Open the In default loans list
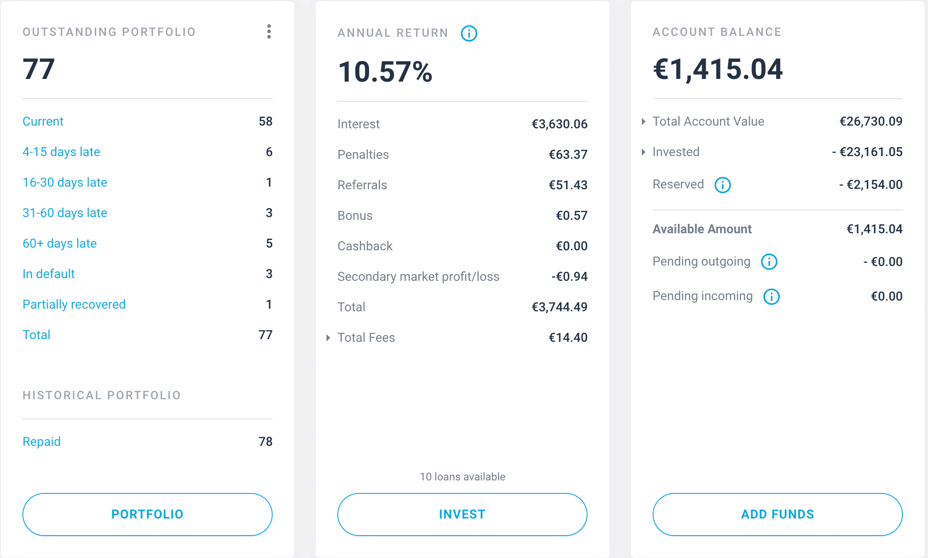928x558 pixels. pos(49,274)
